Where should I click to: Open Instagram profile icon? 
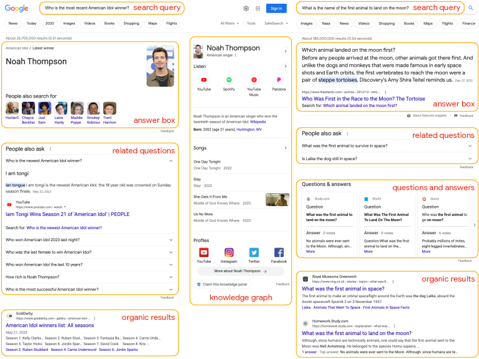229,253
